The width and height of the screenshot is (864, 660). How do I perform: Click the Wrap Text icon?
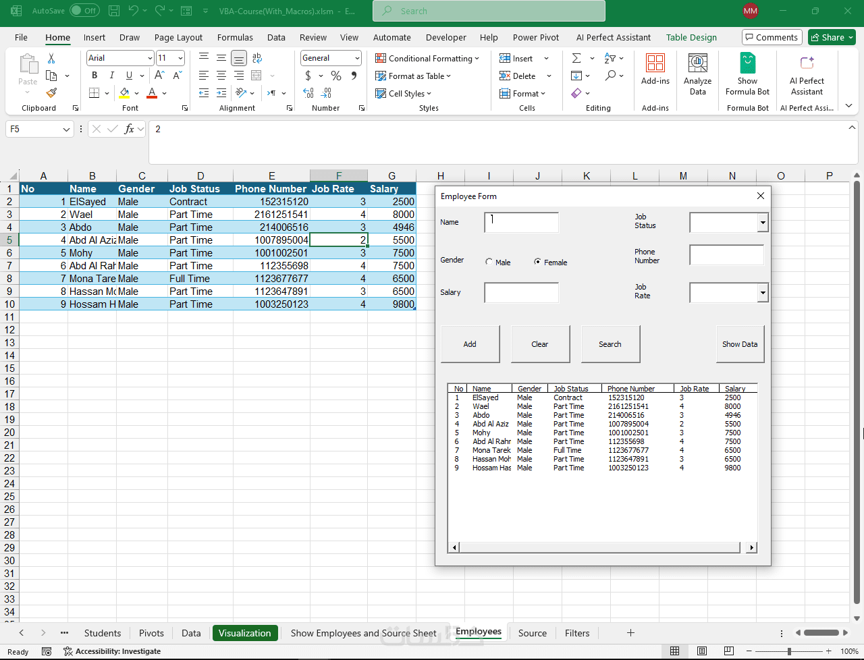click(x=256, y=59)
